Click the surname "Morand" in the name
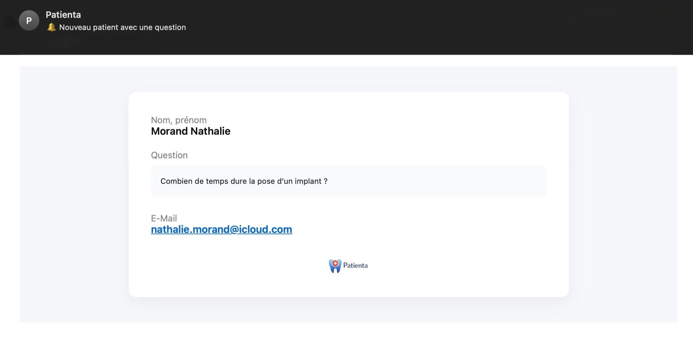The image size is (693, 337). pos(169,131)
